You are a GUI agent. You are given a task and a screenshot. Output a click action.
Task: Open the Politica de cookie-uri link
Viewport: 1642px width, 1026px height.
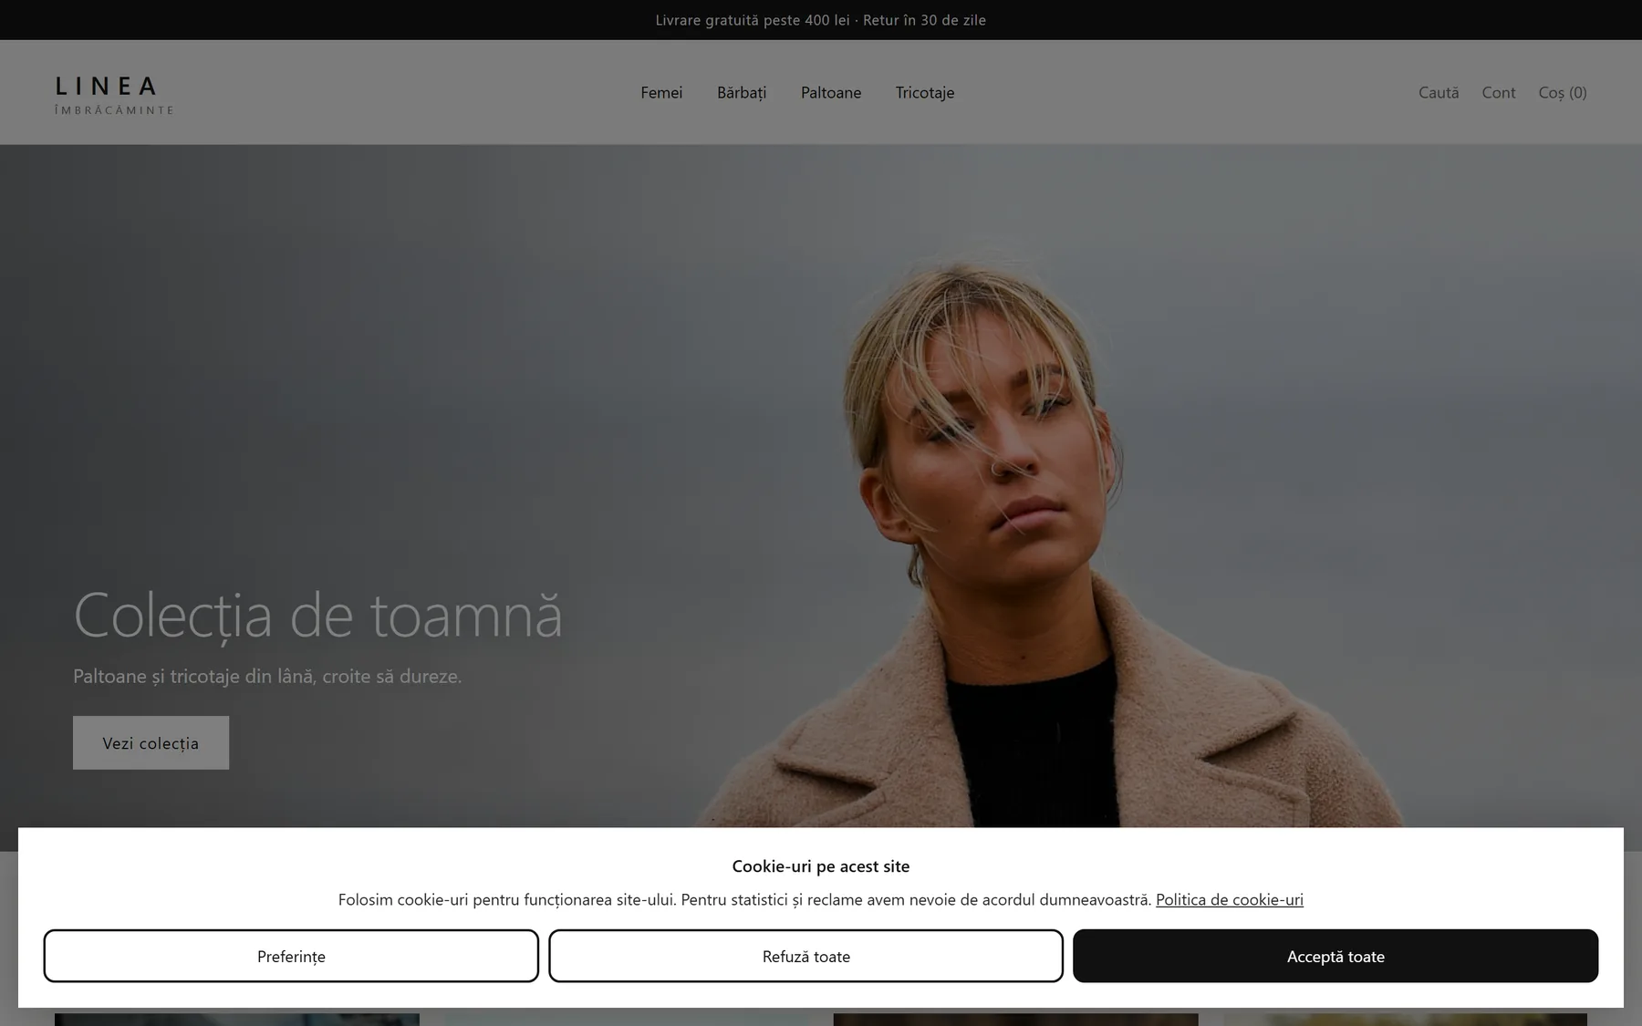click(1230, 899)
